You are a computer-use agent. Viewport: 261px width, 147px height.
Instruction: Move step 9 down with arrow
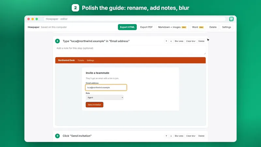[x=171, y=136]
